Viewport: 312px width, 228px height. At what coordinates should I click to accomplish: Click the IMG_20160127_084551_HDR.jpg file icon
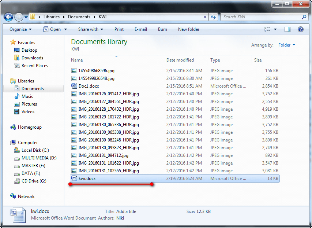(74, 102)
